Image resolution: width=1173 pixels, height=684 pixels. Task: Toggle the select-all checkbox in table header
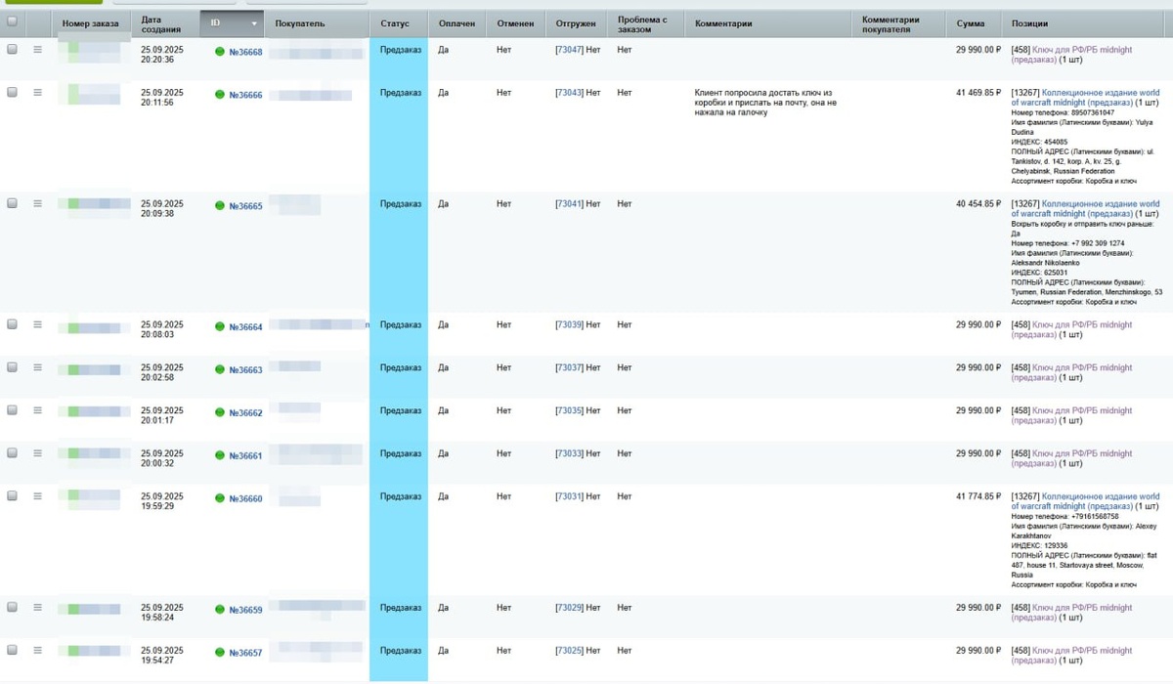tap(12, 21)
